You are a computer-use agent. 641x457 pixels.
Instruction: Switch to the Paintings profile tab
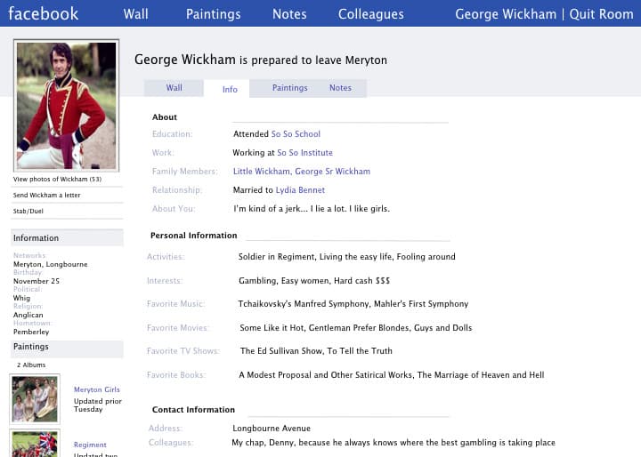point(289,88)
